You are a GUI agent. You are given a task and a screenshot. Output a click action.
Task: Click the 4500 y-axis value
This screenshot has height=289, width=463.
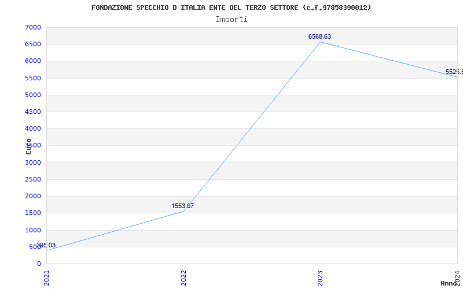click(33, 112)
